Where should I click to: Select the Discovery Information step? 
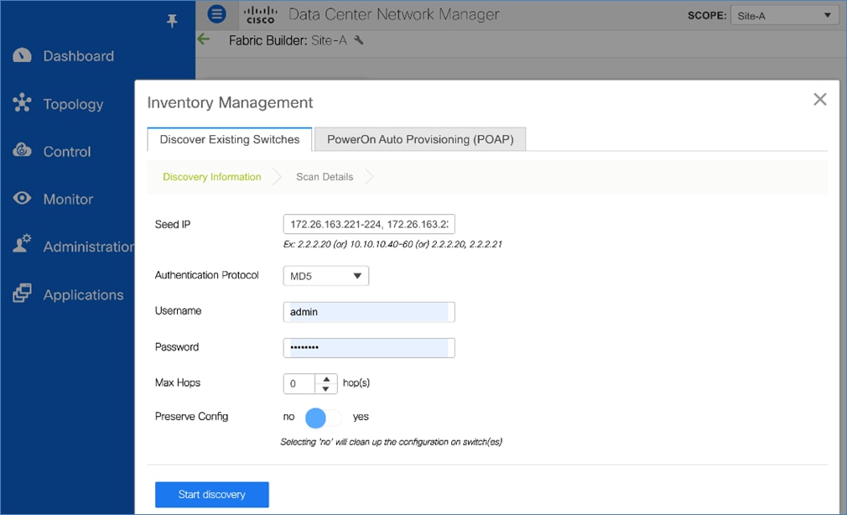point(211,177)
